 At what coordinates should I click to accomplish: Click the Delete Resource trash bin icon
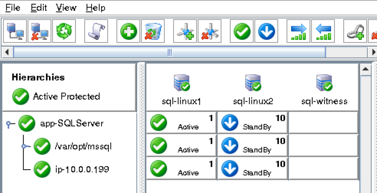click(x=153, y=31)
